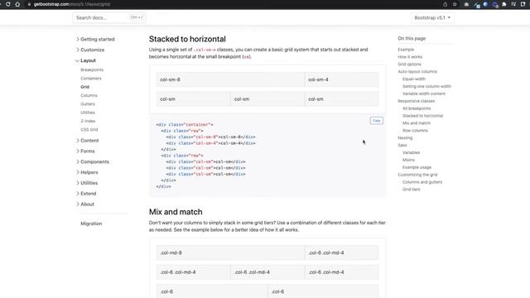Expand the Utilities section in the sidebar
This screenshot has height=298, width=530.
(x=87, y=183)
